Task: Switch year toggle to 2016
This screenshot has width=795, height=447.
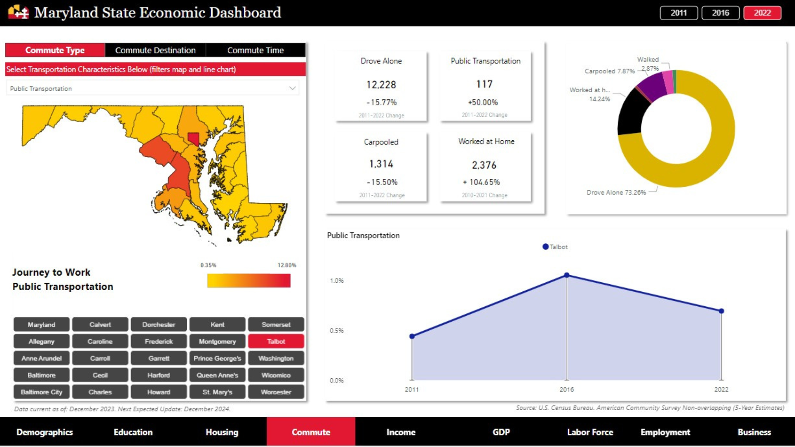Action: (720, 13)
